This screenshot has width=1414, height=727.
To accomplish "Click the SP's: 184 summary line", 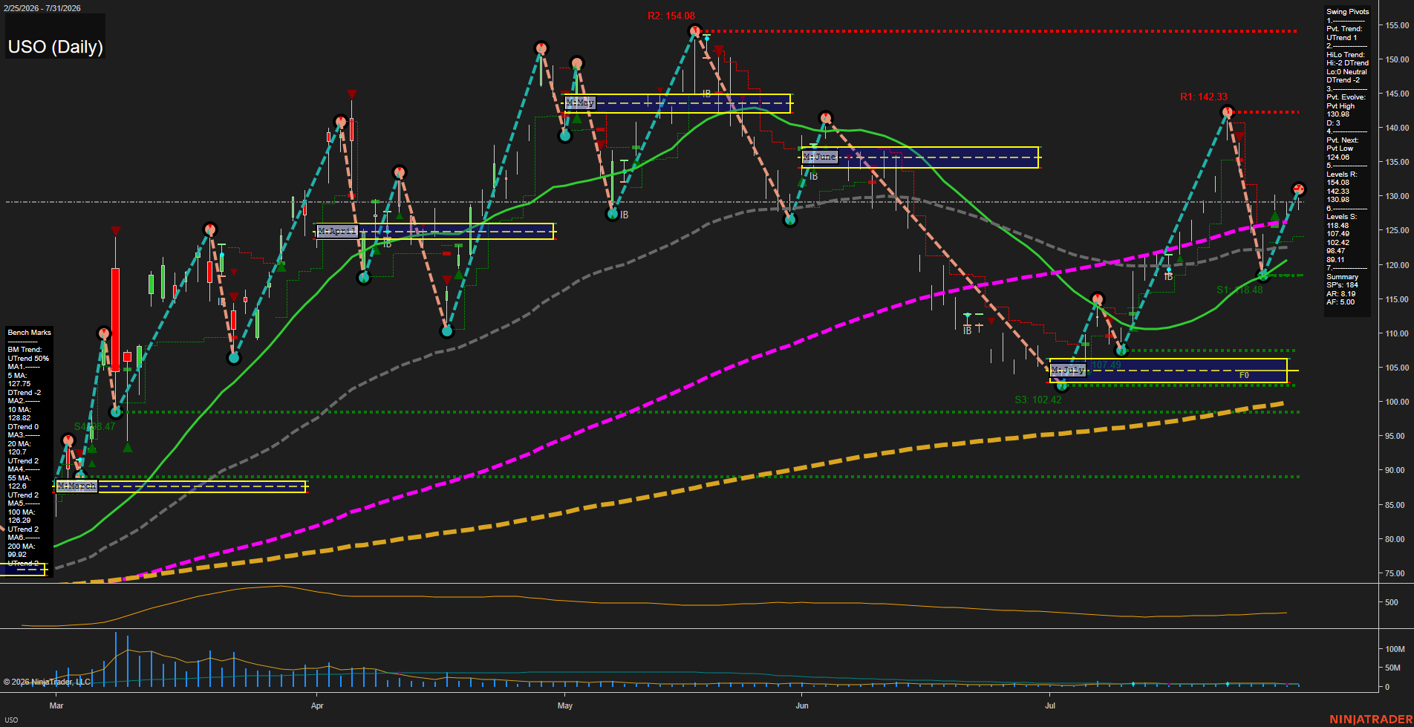I will (x=1342, y=285).
